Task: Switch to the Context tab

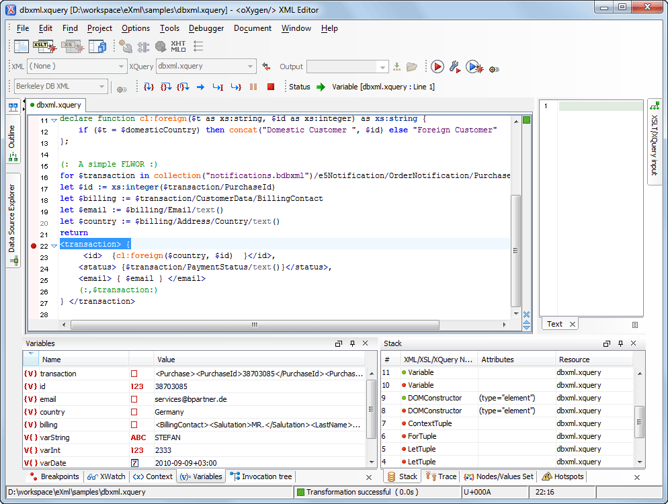Action: 153,476
